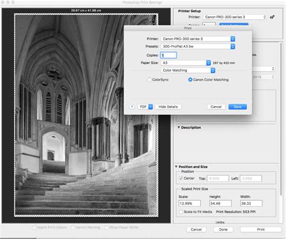Viewport: 286px width, 239px height.
Task: Click the Top position field
Action: (218, 178)
